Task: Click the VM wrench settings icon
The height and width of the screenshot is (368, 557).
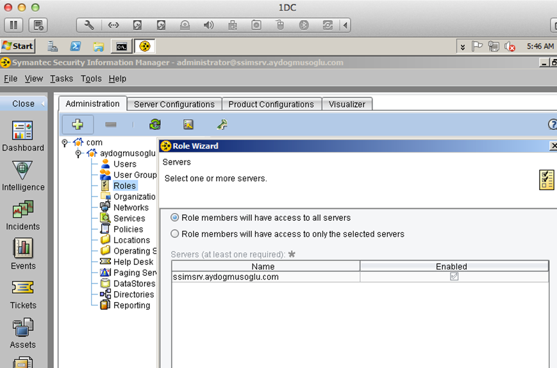Action: 89,25
